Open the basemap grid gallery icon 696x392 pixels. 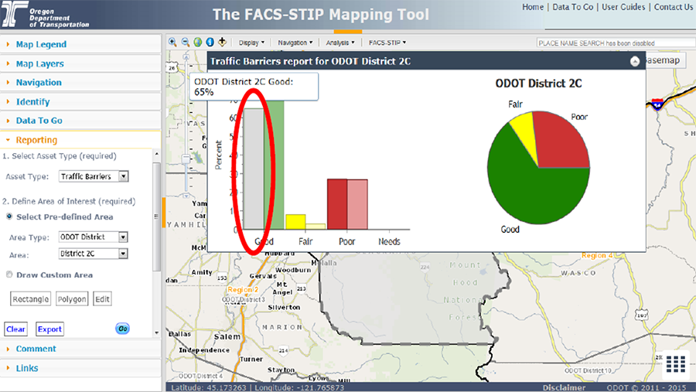point(676,364)
